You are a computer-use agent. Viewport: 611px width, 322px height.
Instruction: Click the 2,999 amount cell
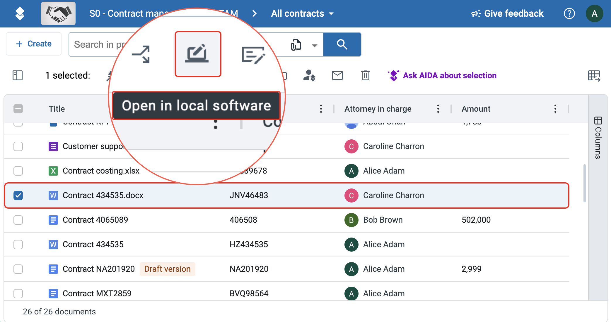472,269
